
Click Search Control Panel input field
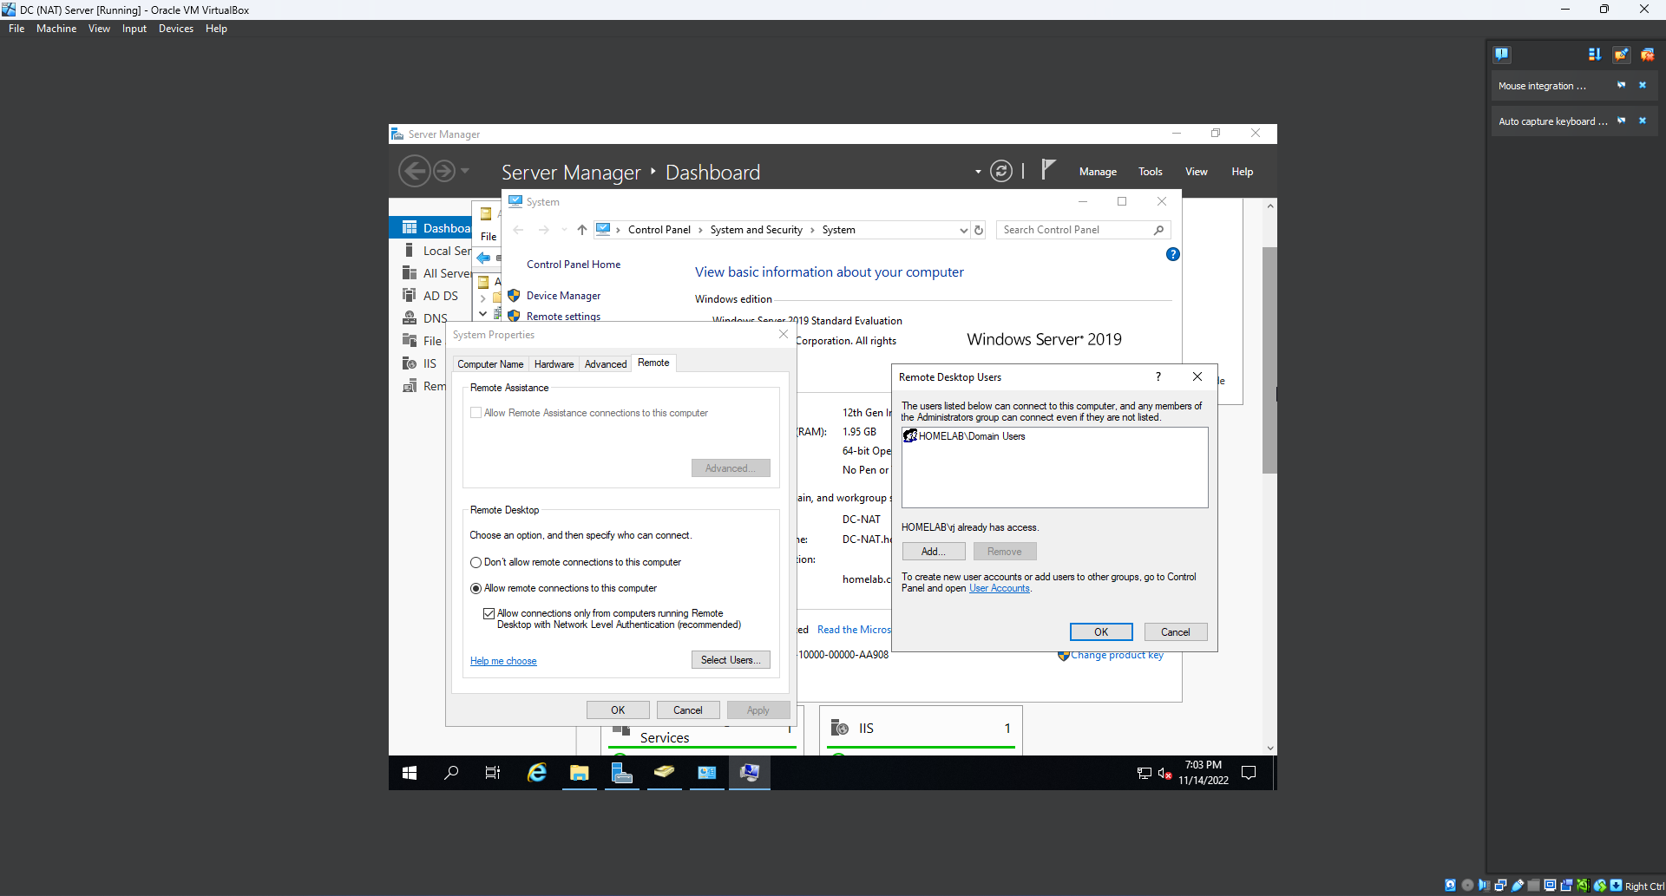pyautogui.click(x=1074, y=230)
